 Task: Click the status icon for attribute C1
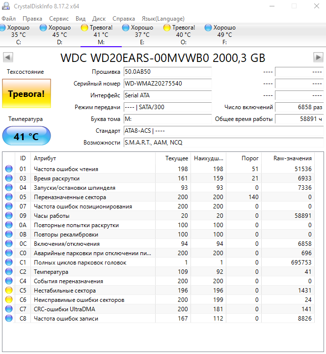pyautogui.click(x=9, y=263)
